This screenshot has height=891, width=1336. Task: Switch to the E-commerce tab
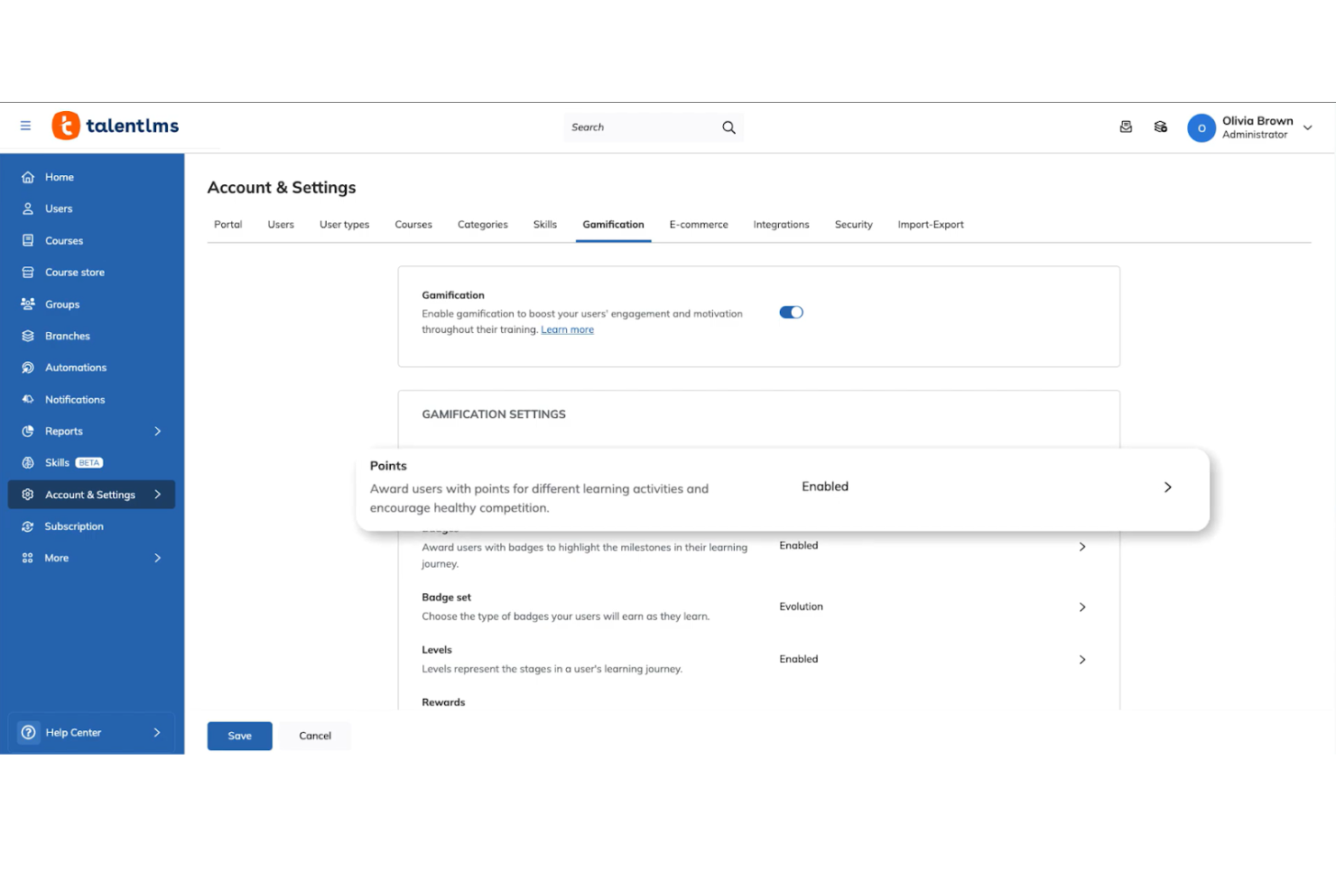pos(698,224)
